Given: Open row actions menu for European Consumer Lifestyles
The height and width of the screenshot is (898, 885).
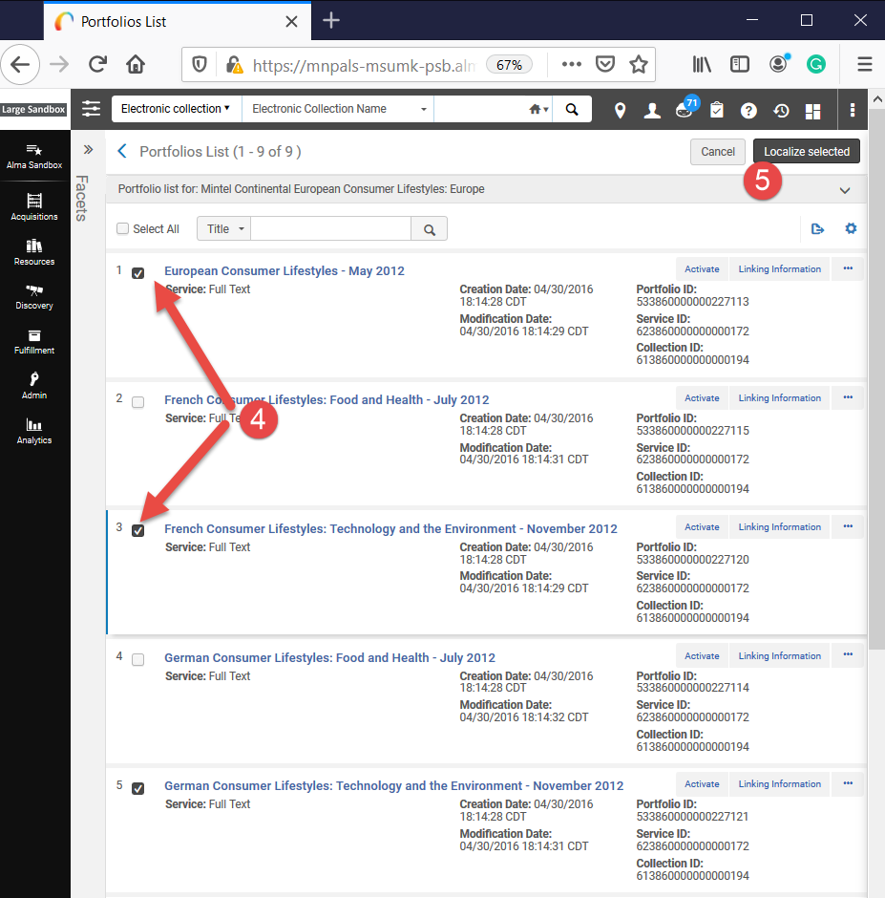Looking at the screenshot, I should 848,268.
